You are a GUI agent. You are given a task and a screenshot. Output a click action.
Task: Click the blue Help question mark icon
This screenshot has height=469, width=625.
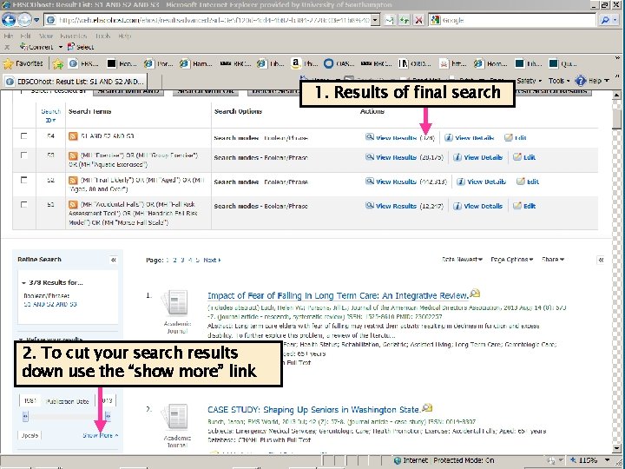pyautogui.click(x=581, y=81)
